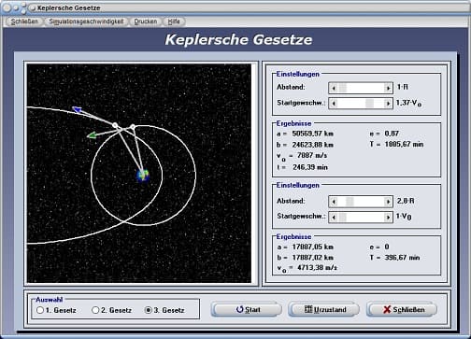Screen dimensions: 471x339
Task: Click the velocity value 7887 m/s
Action: (x=312, y=155)
